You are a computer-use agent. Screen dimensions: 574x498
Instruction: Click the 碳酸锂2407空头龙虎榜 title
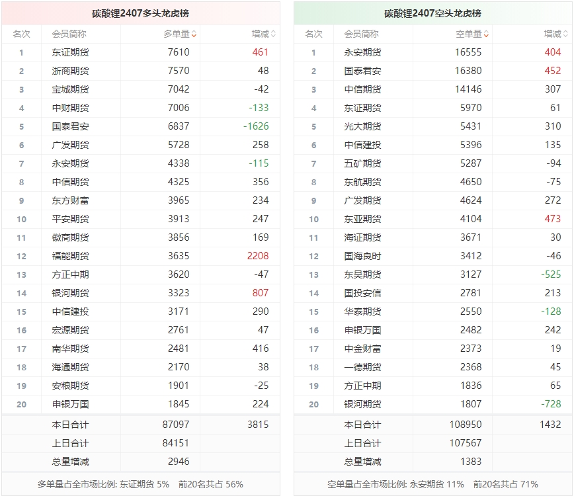(432, 13)
